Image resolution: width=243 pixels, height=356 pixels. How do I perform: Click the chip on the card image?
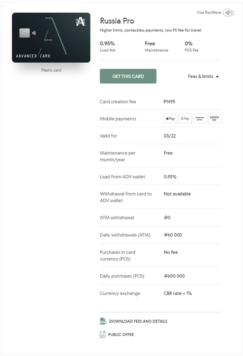(x=25, y=33)
